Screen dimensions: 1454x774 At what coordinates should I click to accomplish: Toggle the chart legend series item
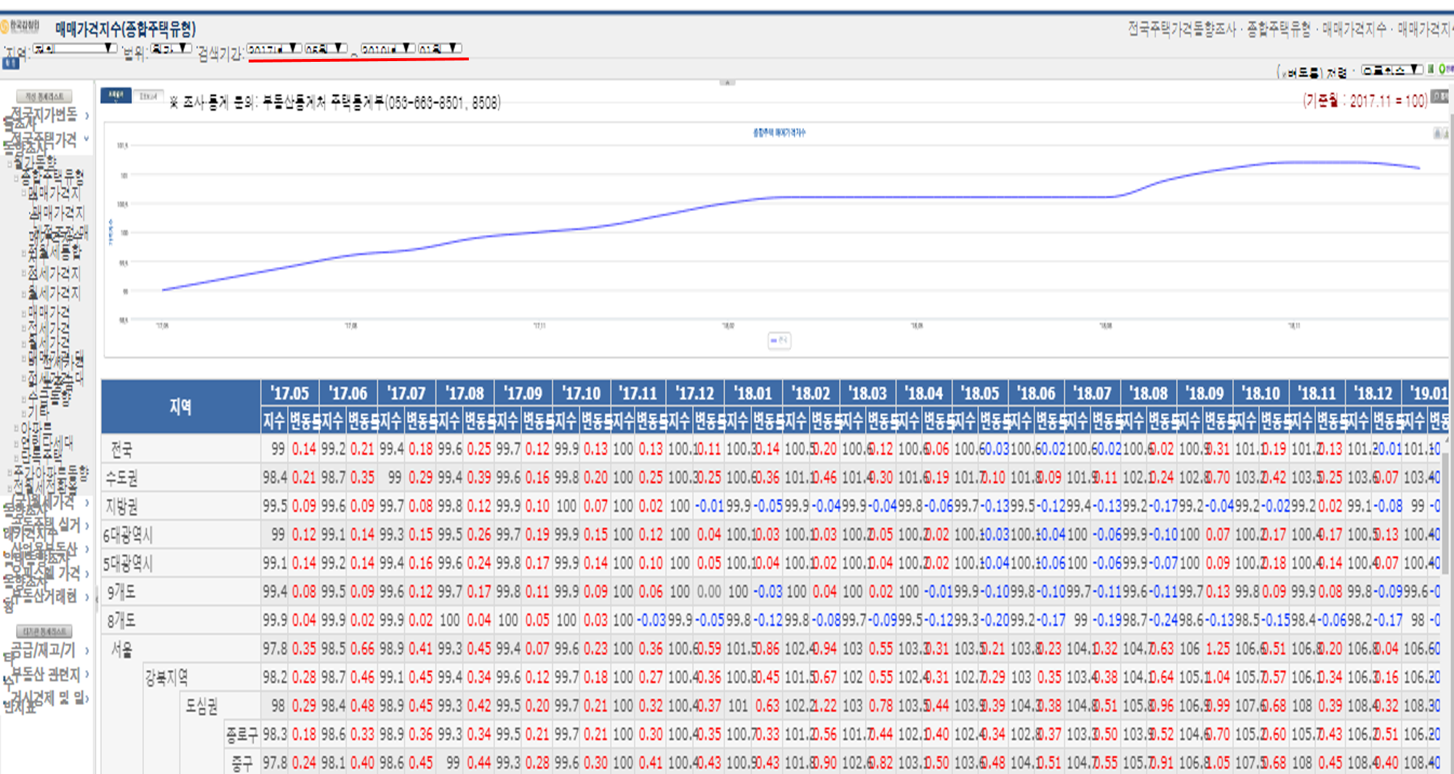click(779, 340)
